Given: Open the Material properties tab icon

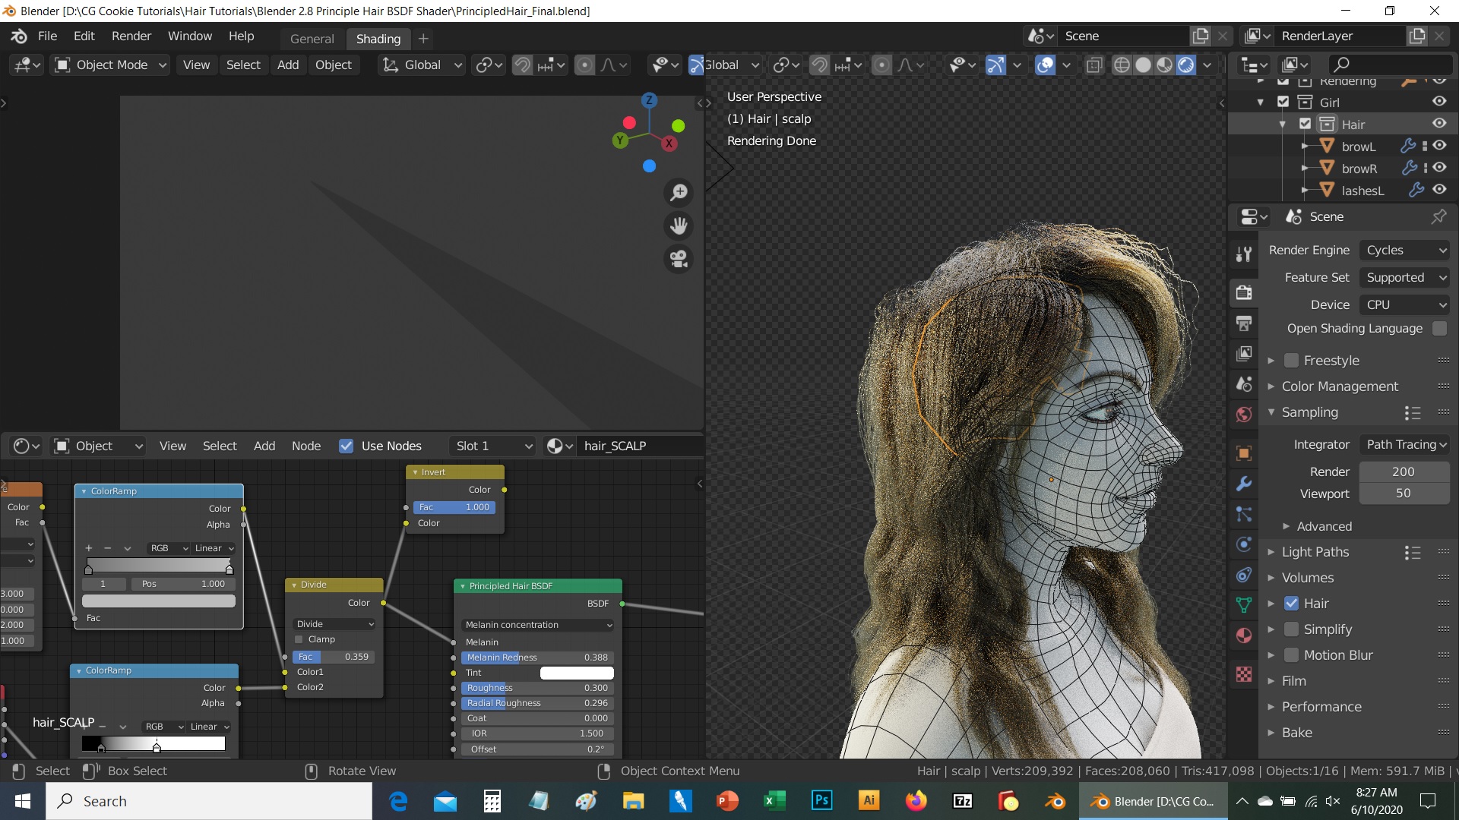Looking at the screenshot, I should click(1244, 635).
